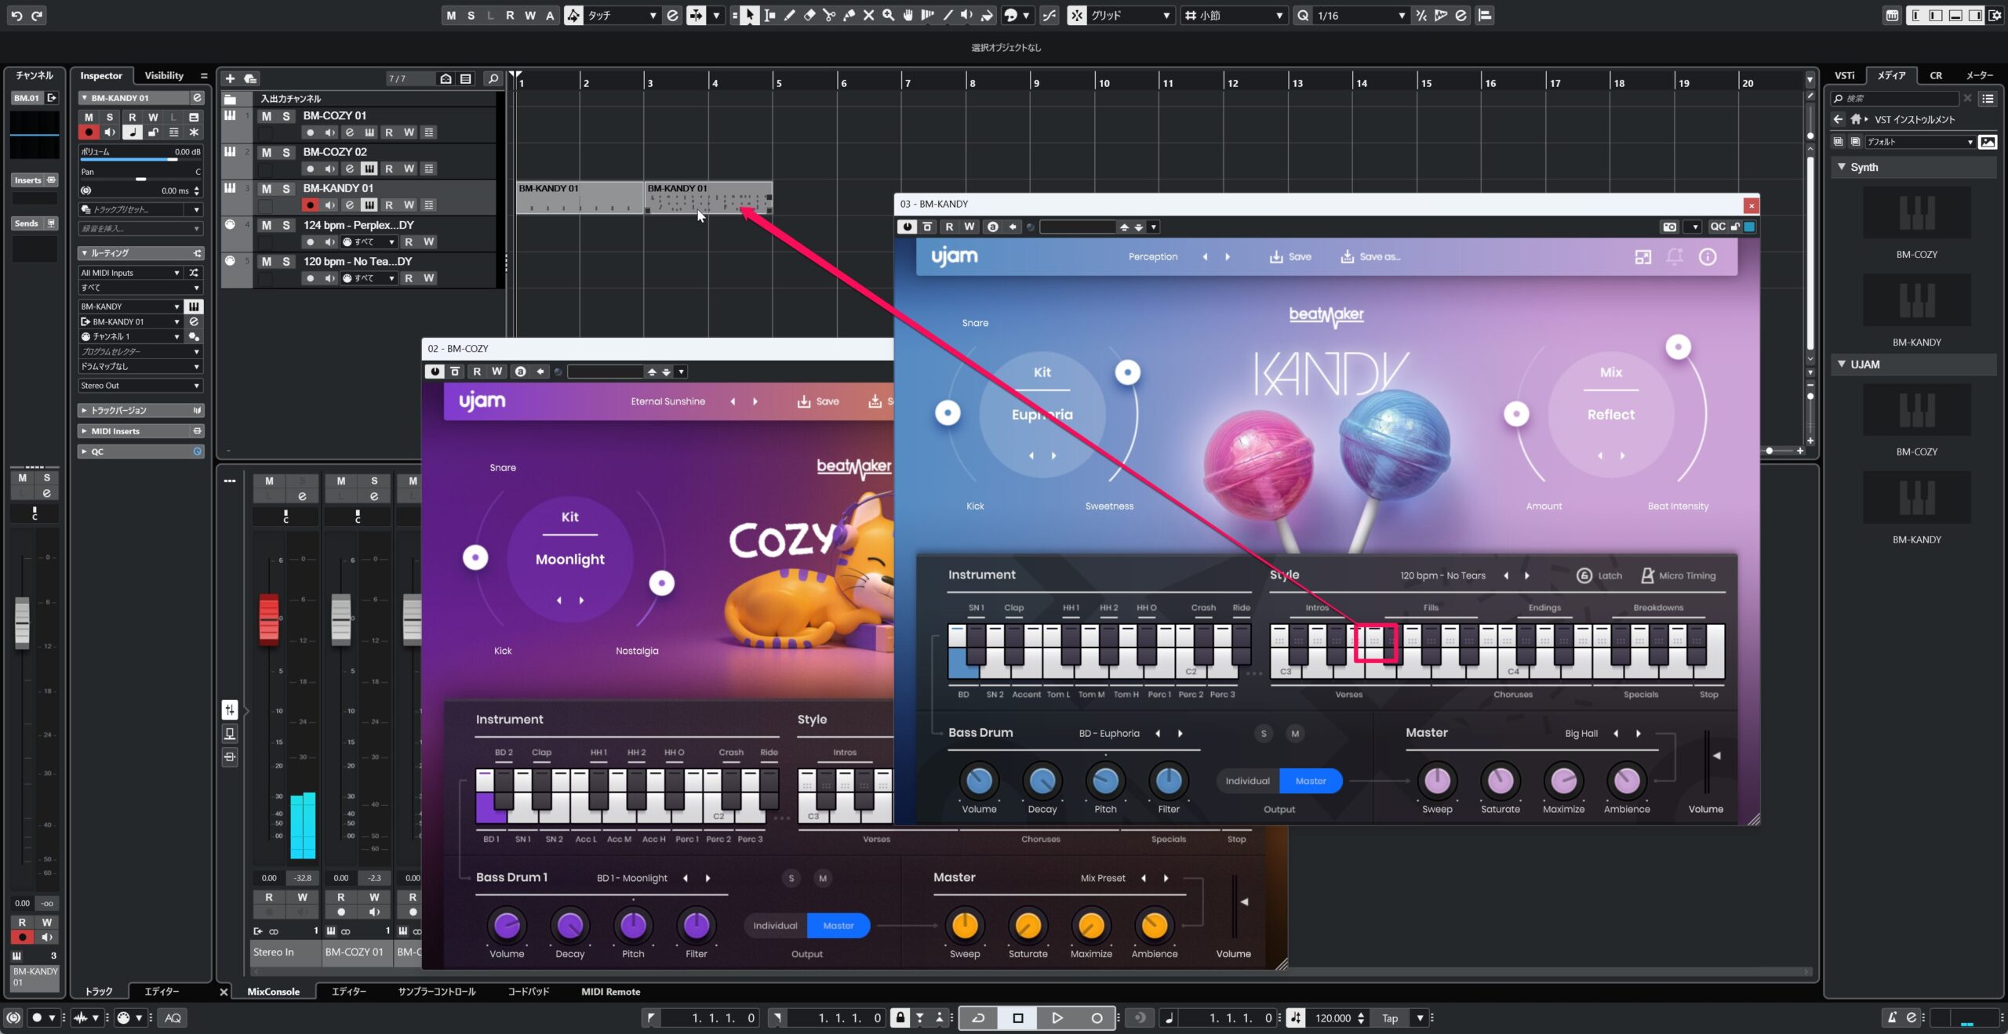Expand the QC inspector section
The height and width of the screenshot is (1034, 2008).
[x=140, y=452]
